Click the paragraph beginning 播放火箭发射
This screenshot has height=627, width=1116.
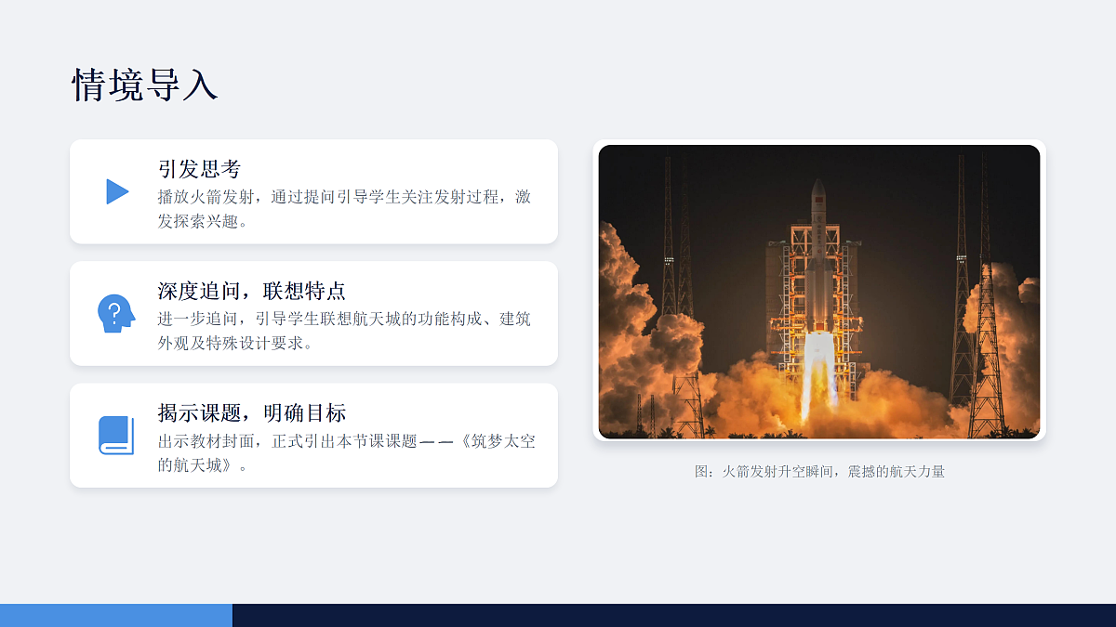click(344, 209)
